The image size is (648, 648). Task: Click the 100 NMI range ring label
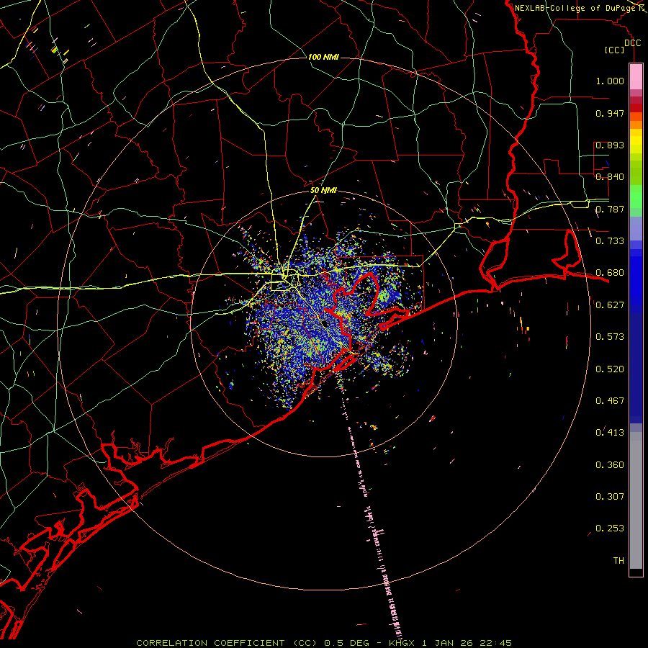point(323,57)
